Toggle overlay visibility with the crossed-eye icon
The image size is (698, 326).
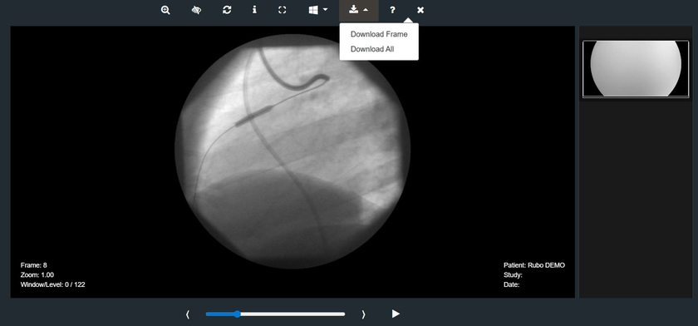pyautogui.click(x=196, y=10)
